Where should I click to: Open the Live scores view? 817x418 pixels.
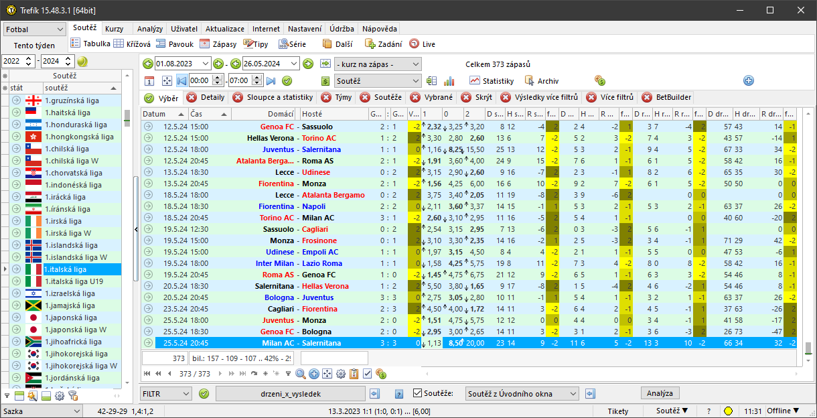423,44
